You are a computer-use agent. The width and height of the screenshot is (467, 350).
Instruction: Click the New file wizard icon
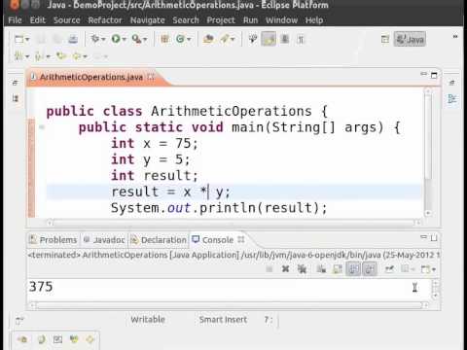(x=19, y=39)
